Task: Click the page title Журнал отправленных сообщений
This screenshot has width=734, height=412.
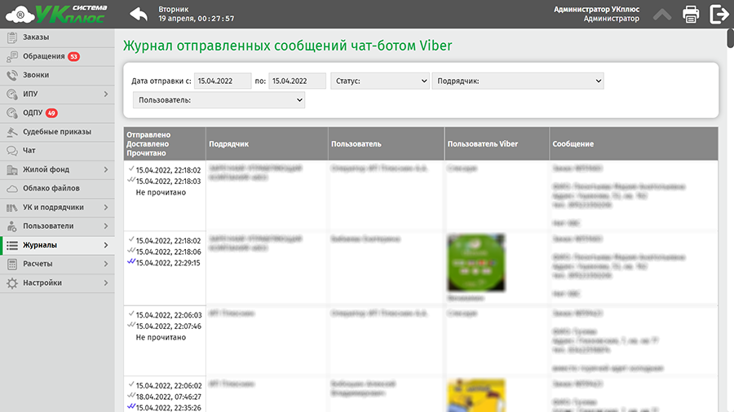Action: coord(287,46)
